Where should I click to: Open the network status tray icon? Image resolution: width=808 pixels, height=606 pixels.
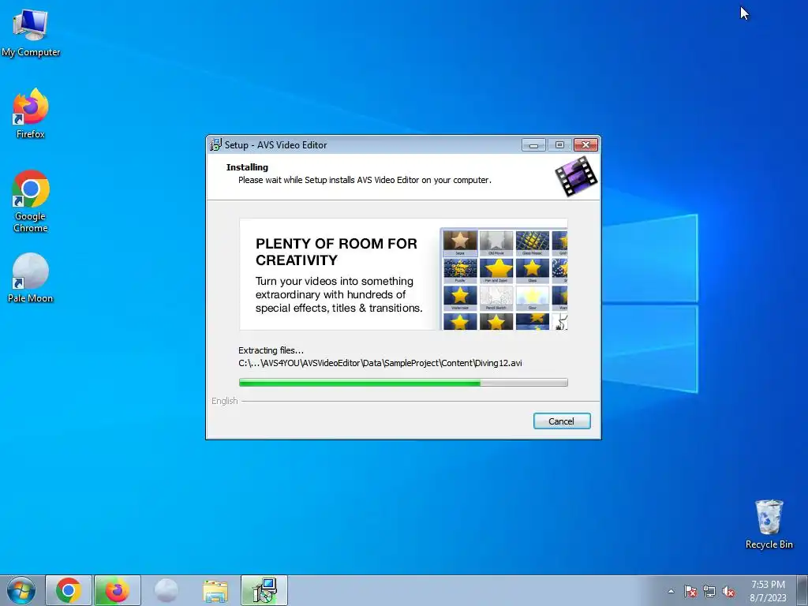pos(709,591)
